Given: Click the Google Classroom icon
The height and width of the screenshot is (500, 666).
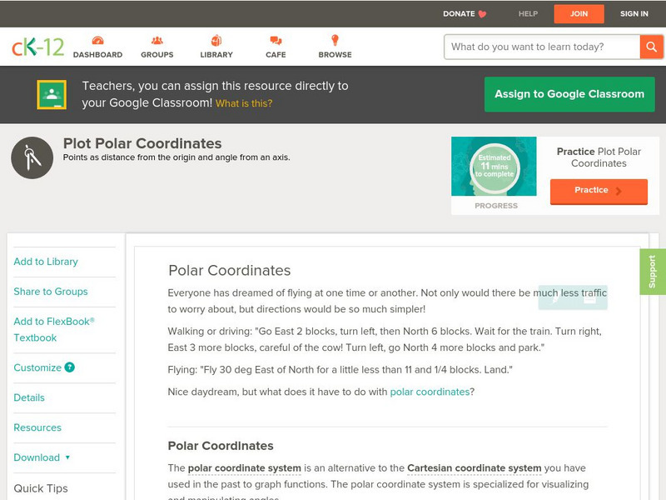Looking at the screenshot, I should tap(52, 94).
